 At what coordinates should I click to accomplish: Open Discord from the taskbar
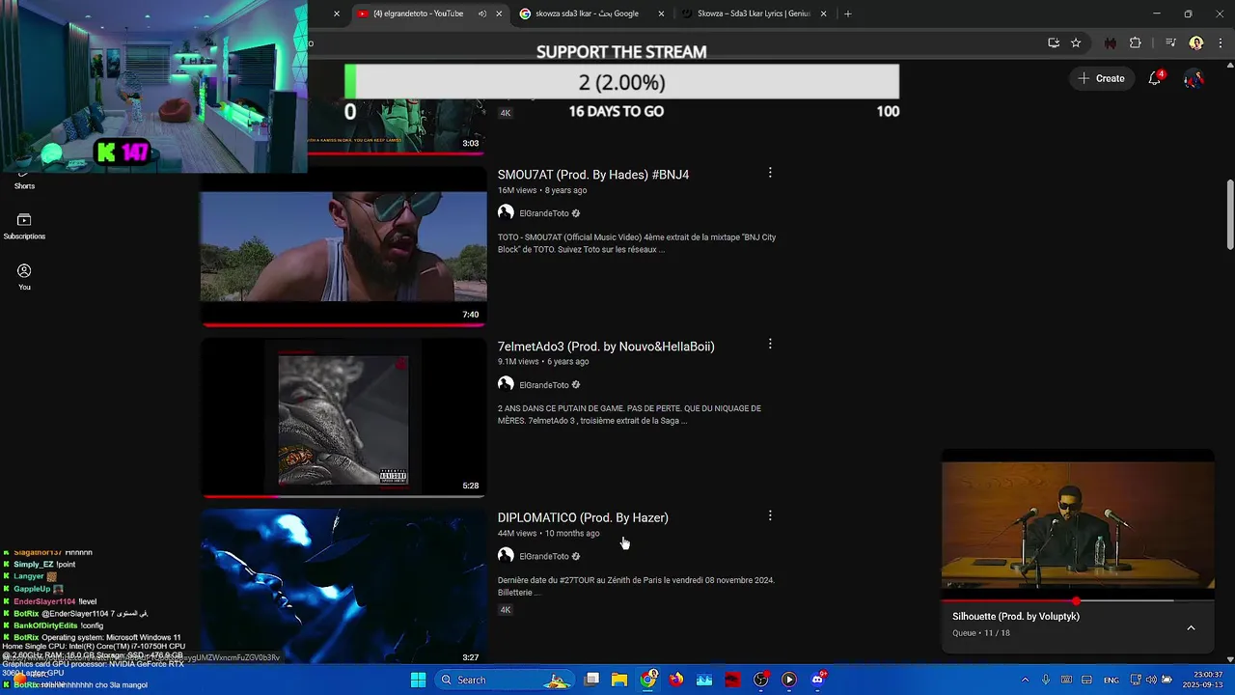[818, 680]
